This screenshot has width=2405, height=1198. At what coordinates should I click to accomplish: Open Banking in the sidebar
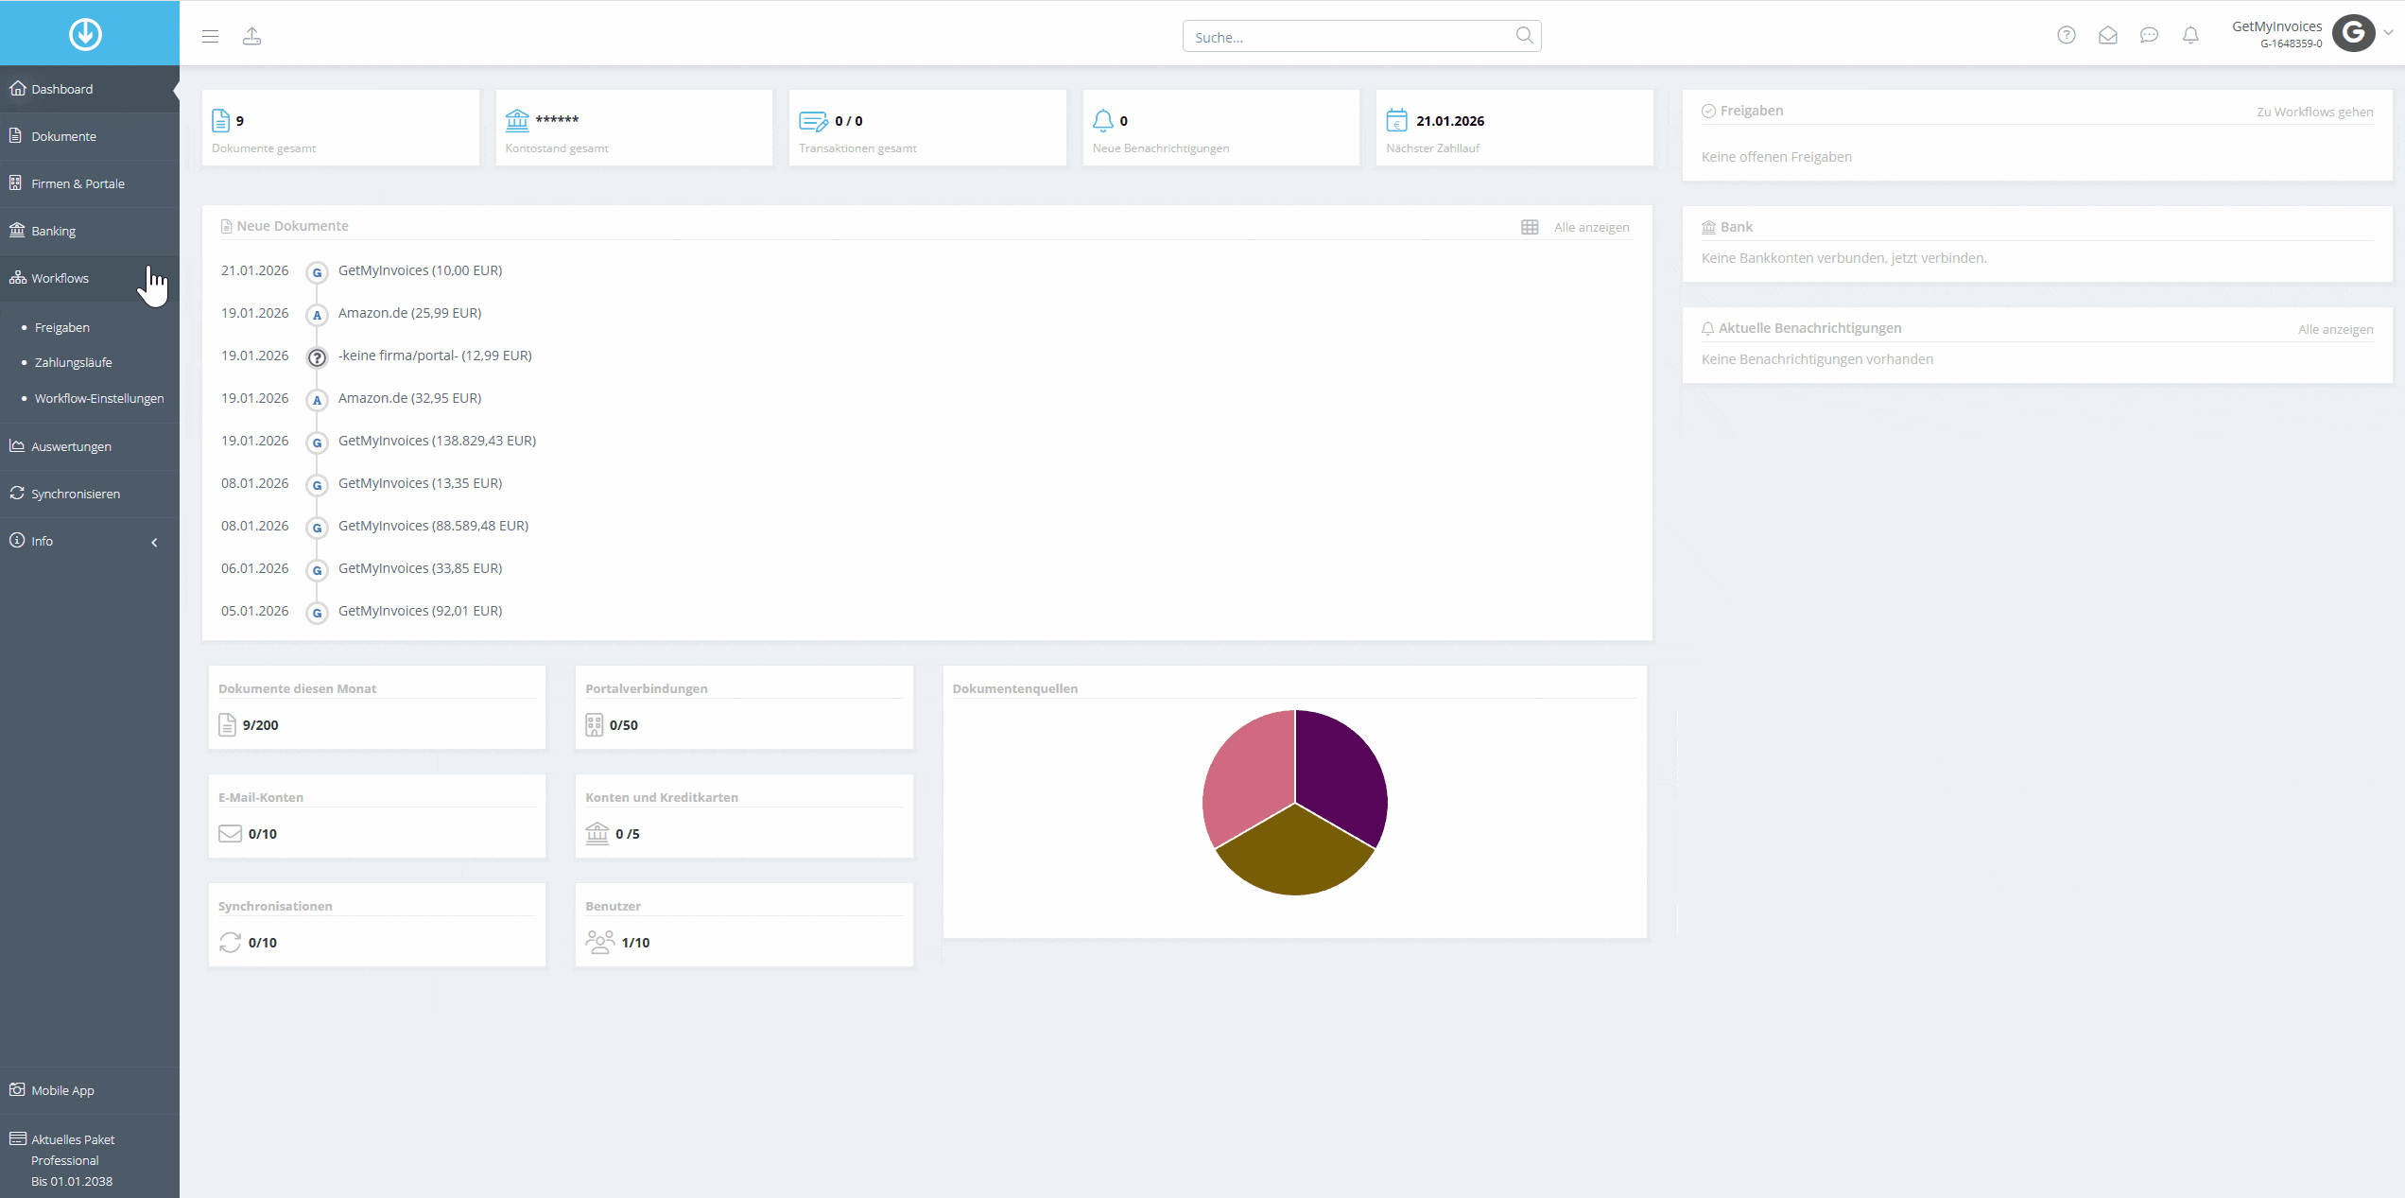click(90, 231)
